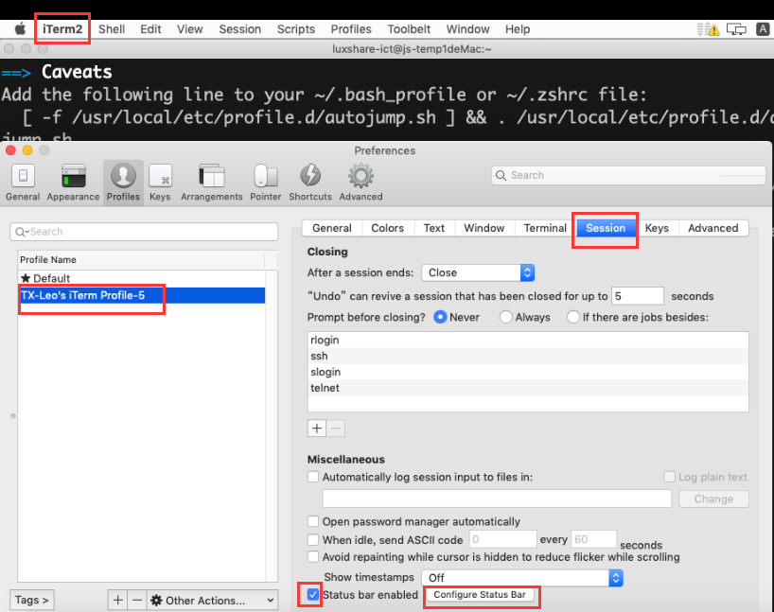Open the Toolbelt menu

409,29
